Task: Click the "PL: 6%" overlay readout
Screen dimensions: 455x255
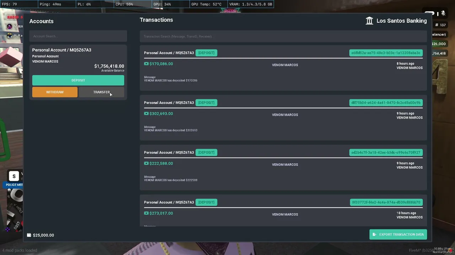Action: [x=84, y=4]
